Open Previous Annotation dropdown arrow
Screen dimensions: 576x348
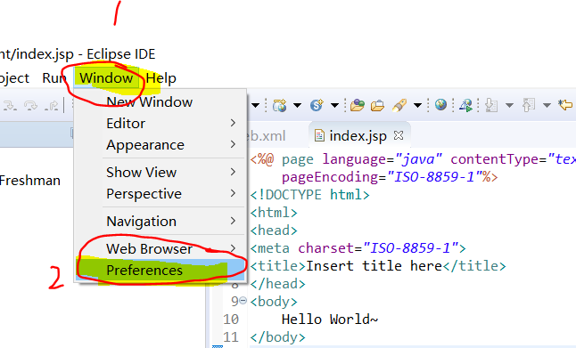547,106
